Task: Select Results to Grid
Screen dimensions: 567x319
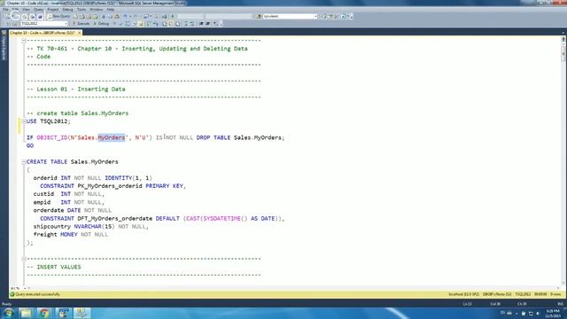Action: pos(171,24)
